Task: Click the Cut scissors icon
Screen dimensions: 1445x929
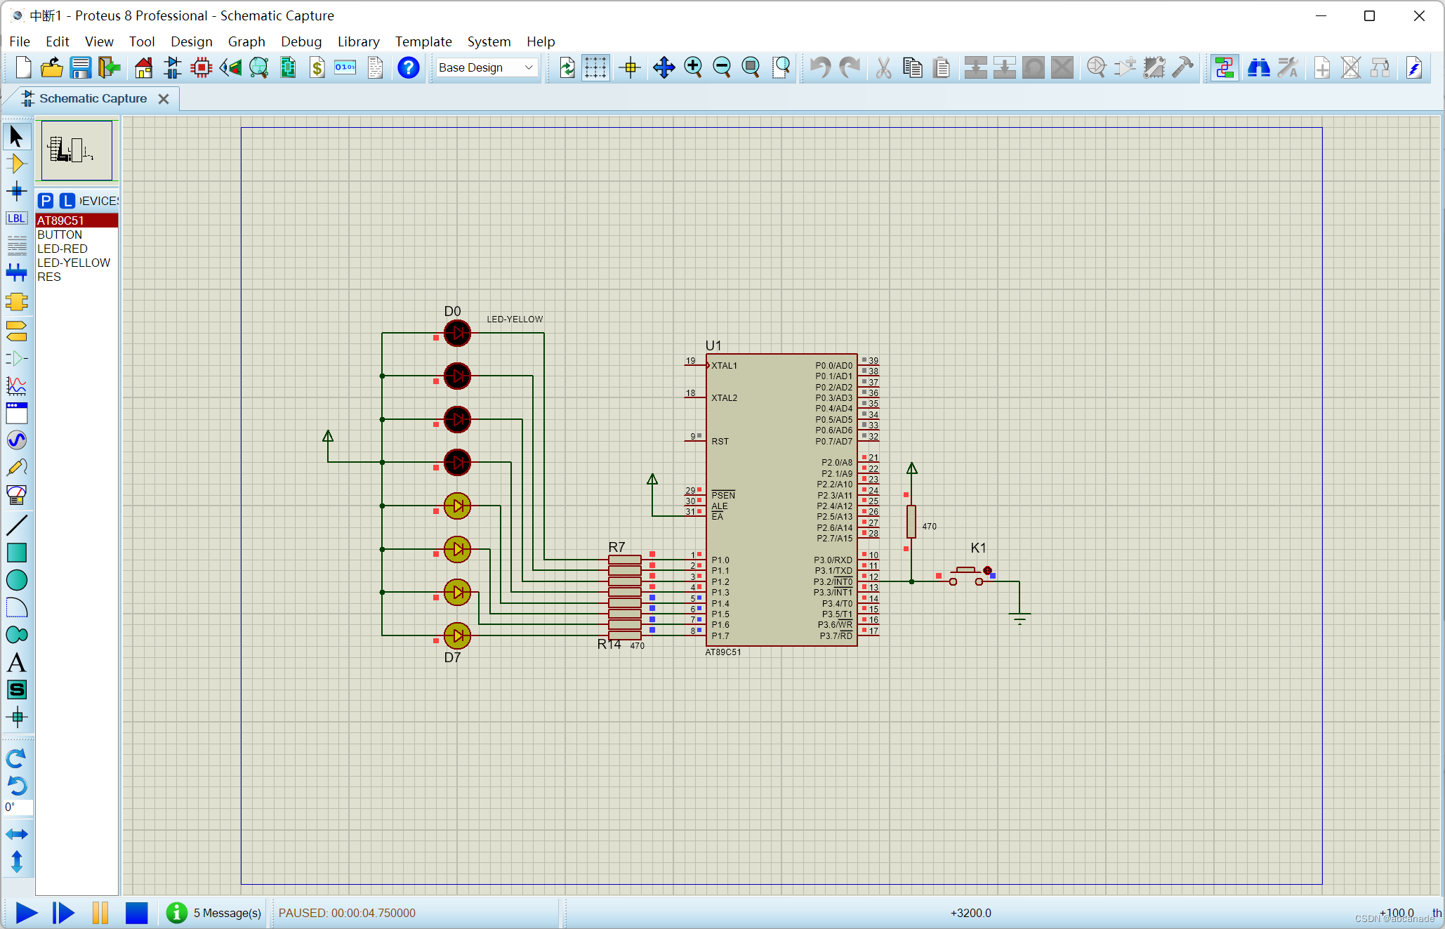Action: pyautogui.click(x=883, y=67)
